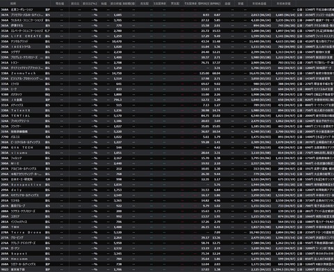
Task: Click the 125.00 PER value for ZenmuTech
Action: [x=204, y=73]
